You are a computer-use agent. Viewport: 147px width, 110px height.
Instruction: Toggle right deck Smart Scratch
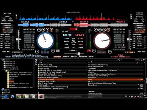pyautogui.click(x=140, y=32)
